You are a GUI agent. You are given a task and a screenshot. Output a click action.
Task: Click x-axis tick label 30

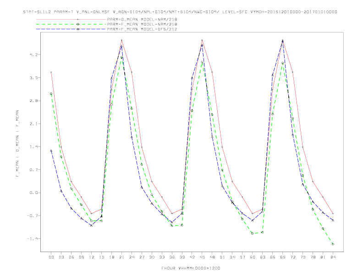point(152,257)
